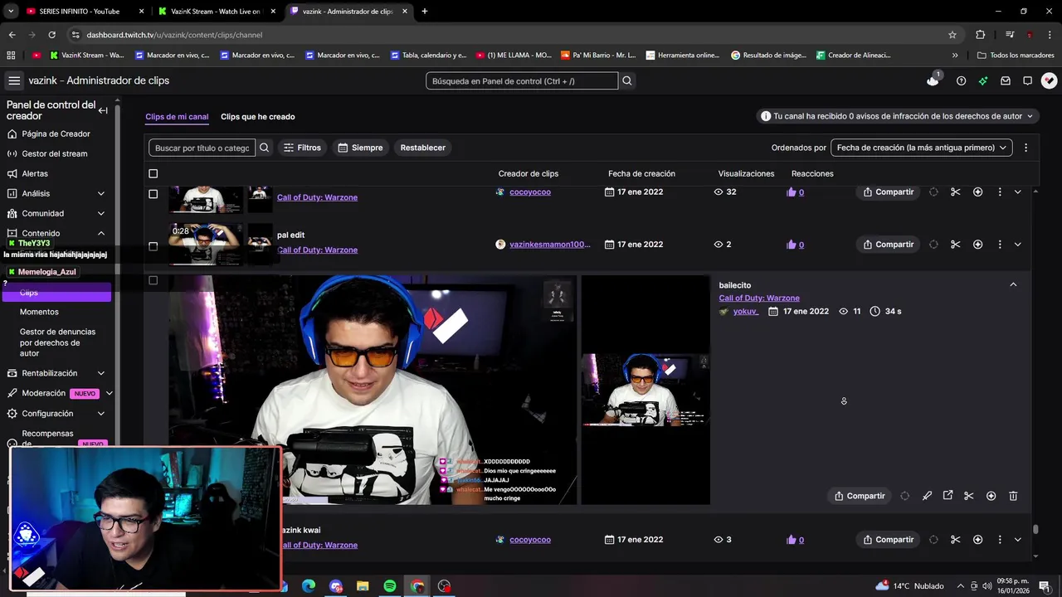
Task: Search clips with the magnifier button
Action: [265, 148]
